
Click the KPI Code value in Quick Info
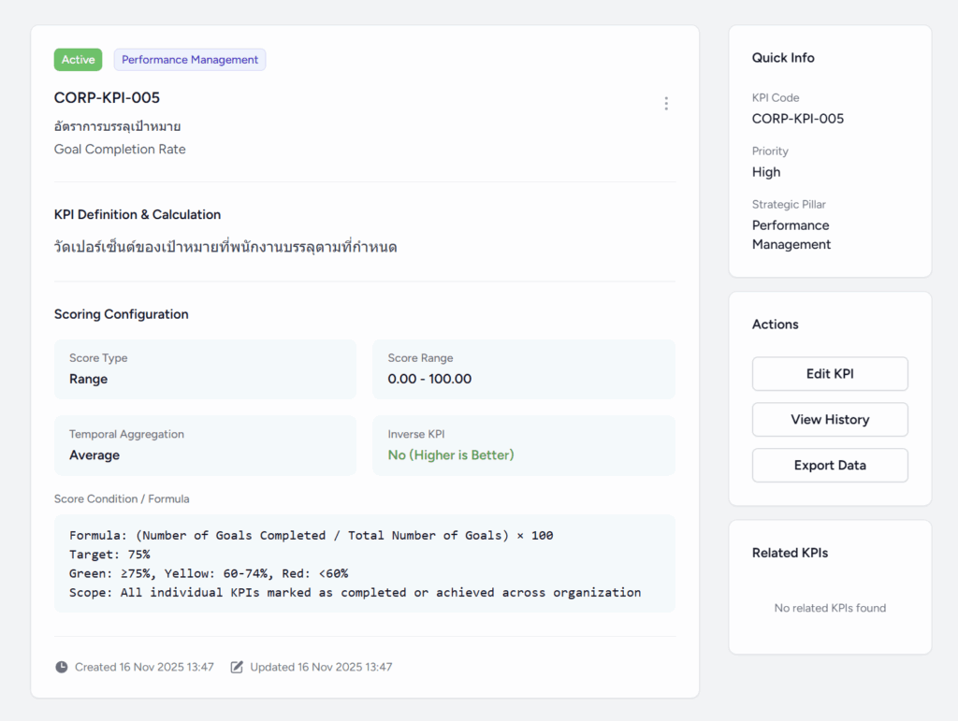(x=797, y=119)
